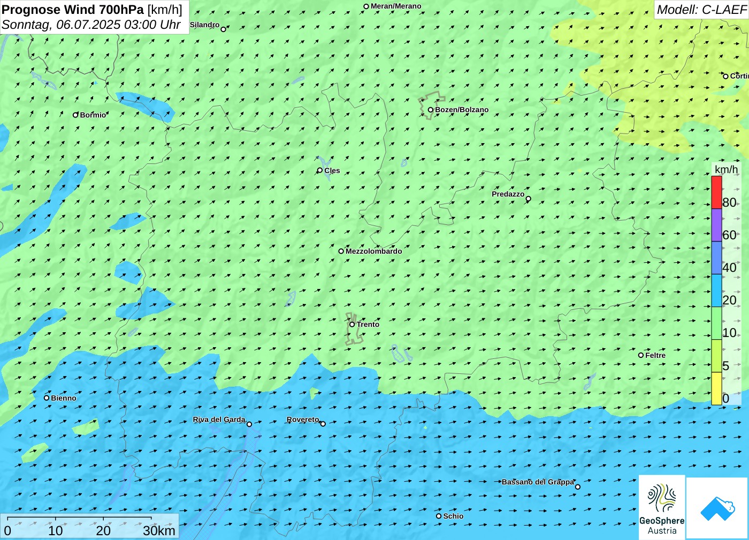Click the Trento city marker

point(352,324)
